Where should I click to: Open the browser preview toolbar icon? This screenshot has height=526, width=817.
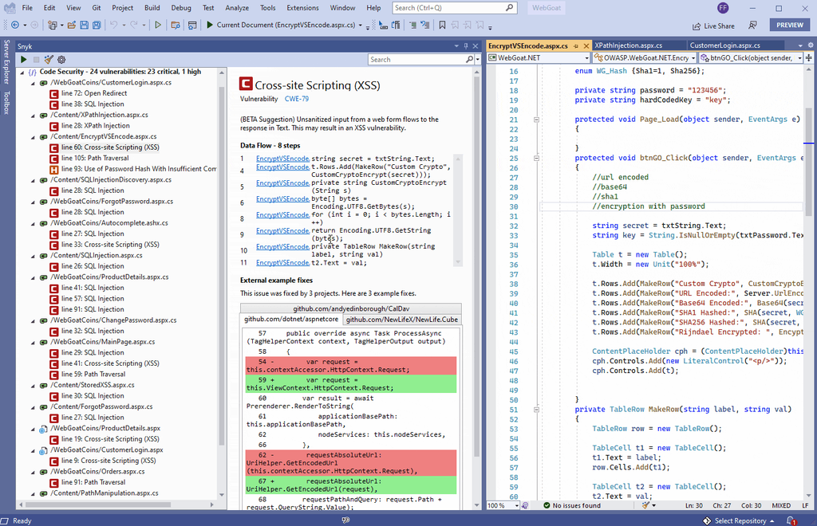pos(192,25)
